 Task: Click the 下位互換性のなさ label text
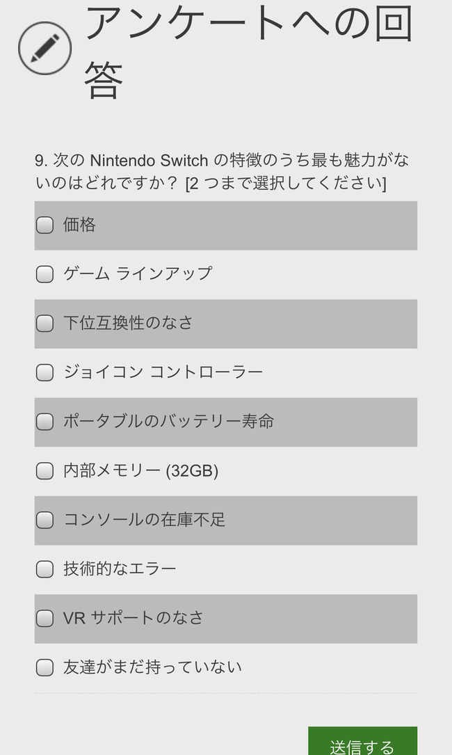coord(128,323)
